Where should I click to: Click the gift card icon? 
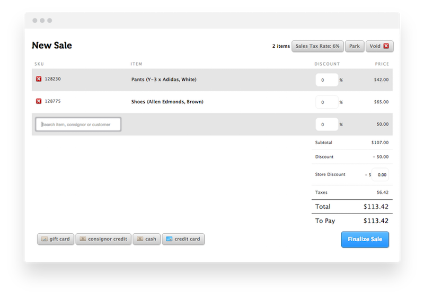pos(45,239)
